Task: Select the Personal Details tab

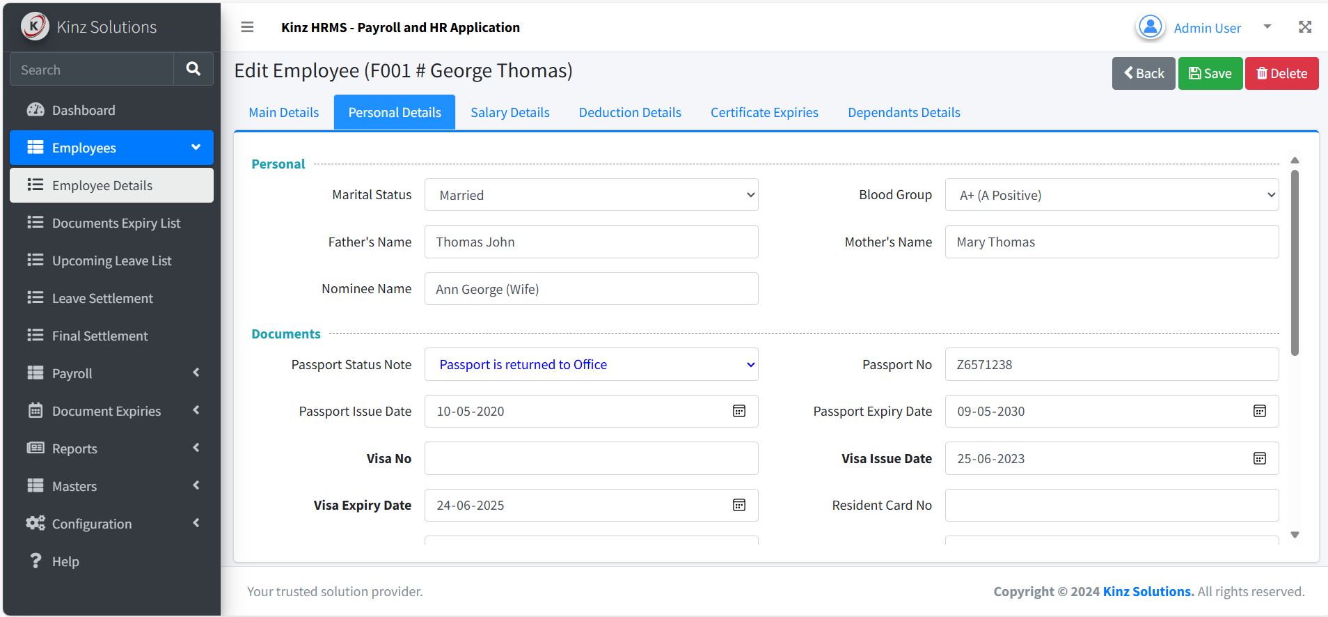Action: coord(395,113)
